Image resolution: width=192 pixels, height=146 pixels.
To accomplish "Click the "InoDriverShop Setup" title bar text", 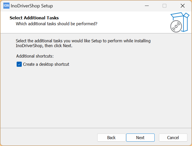I will [x=32, y=6].
